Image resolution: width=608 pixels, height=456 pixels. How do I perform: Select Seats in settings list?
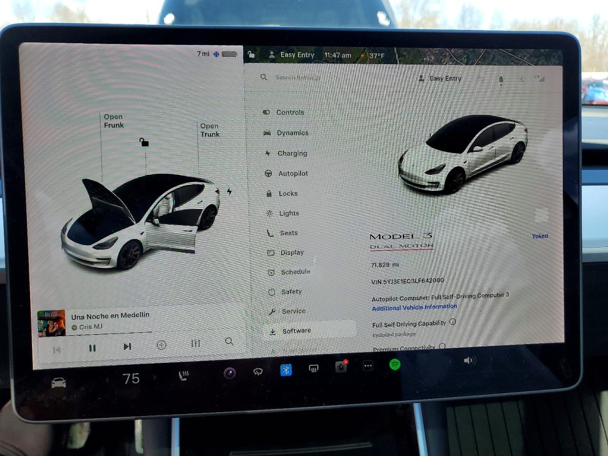point(282,233)
